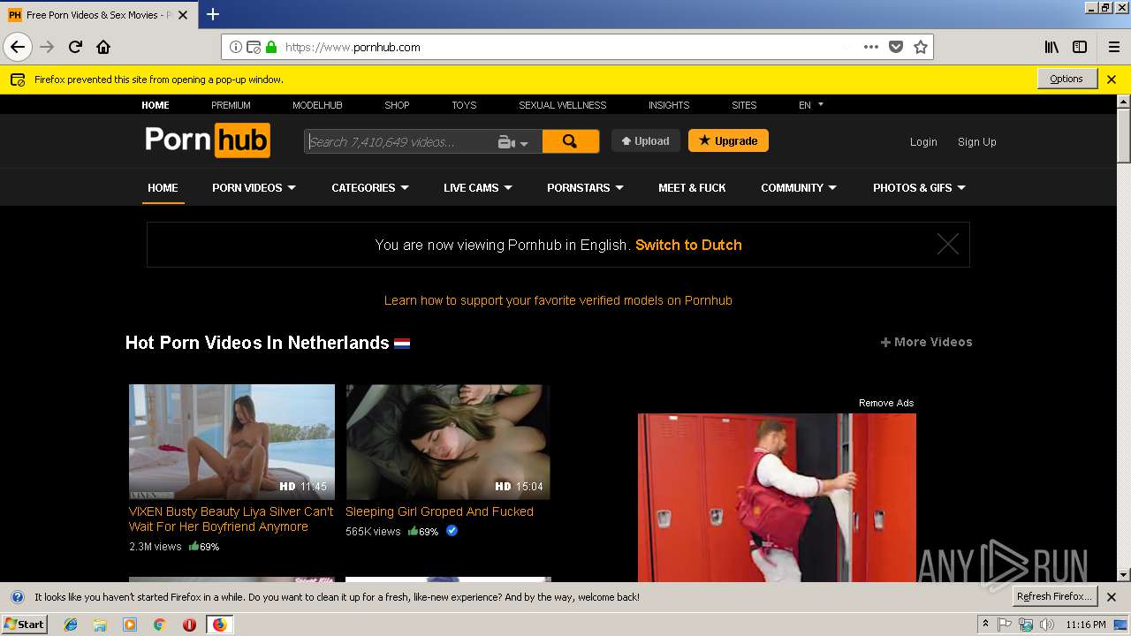Open the Login link

pyautogui.click(x=923, y=141)
